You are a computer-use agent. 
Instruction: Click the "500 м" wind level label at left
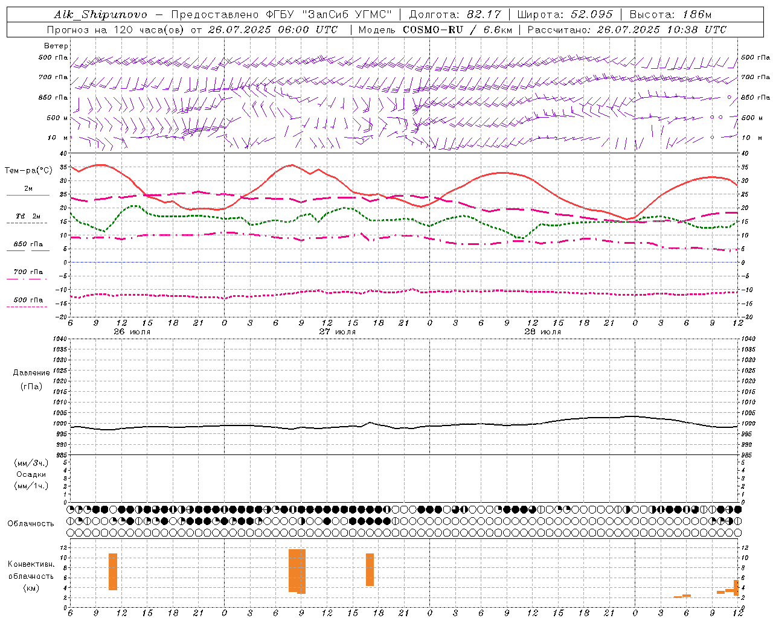coord(57,118)
